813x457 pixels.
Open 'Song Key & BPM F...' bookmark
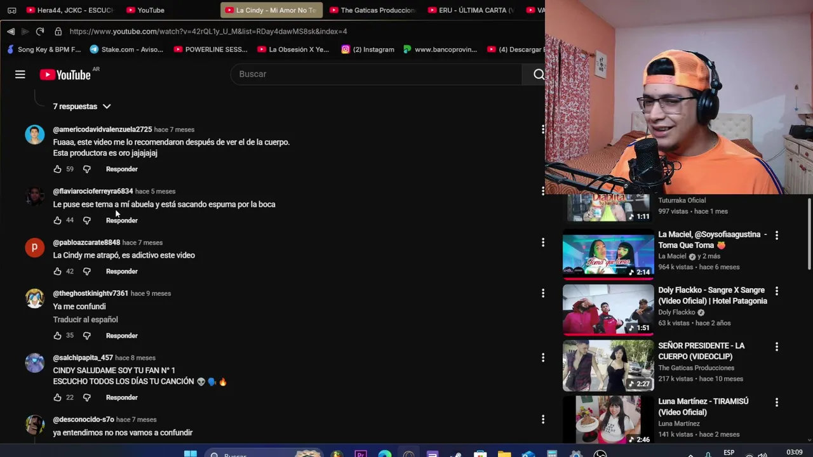43,50
